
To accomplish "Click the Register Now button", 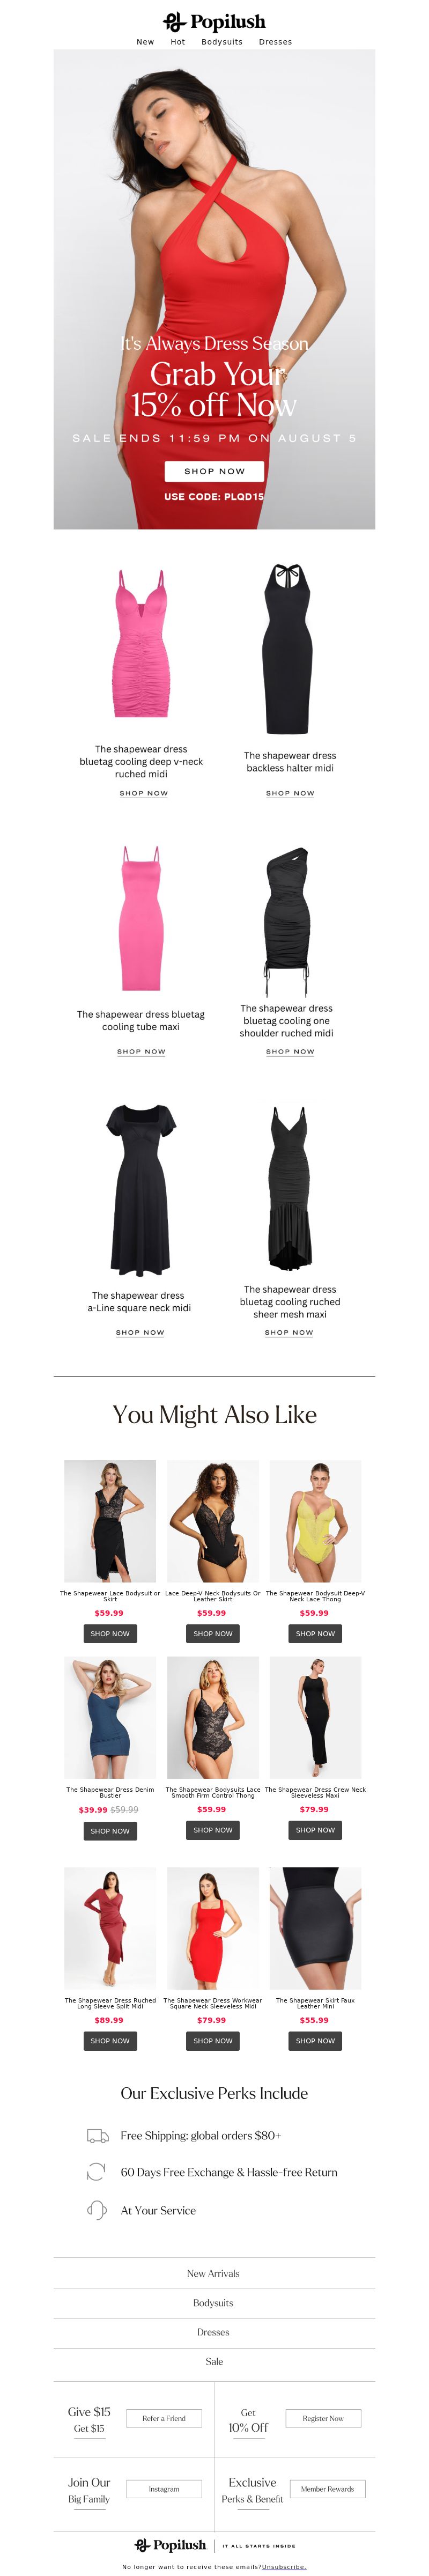I will tap(323, 2418).
